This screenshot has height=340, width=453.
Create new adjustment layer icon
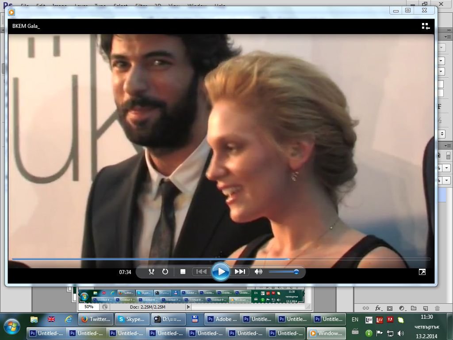402,308
